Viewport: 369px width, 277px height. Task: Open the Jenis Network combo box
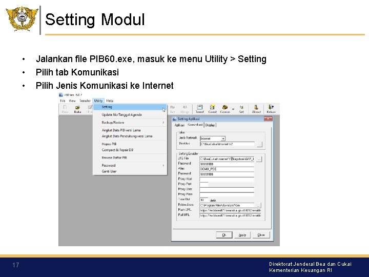[213, 138]
